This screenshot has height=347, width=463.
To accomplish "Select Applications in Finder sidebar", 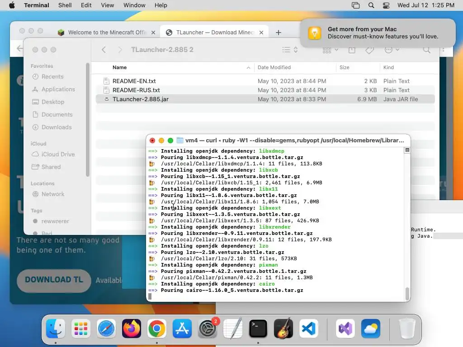I will click(58, 89).
